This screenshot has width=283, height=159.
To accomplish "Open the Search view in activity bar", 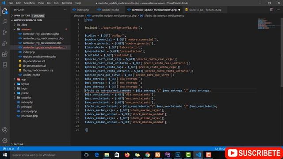I will 5,22.
